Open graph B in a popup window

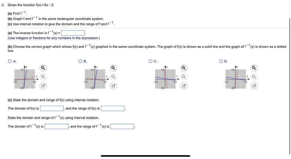113,86
